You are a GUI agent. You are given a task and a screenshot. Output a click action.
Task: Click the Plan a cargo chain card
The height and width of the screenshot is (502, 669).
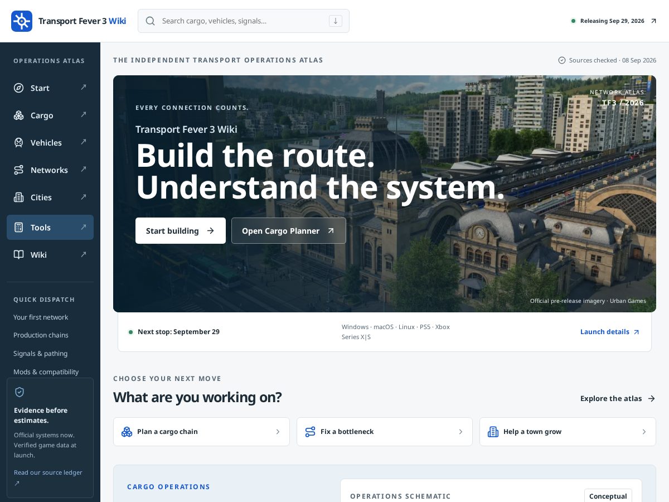[201, 432]
